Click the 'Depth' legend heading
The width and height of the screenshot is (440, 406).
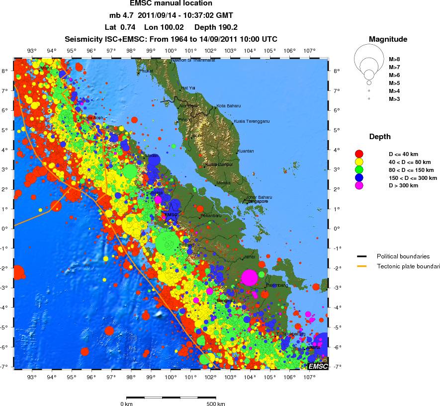point(380,137)
